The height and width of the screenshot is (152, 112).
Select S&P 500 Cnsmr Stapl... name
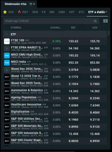click(27, 140)
